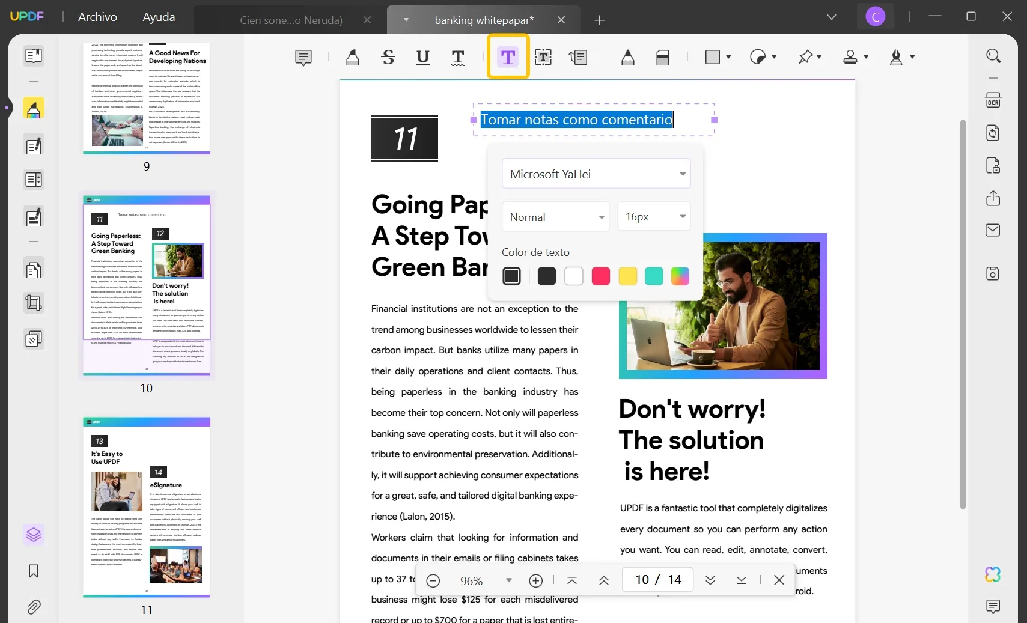Viewport: 1027px width, 623px height.
Task: Open the crop pages tool
Action: pos(34,303)
